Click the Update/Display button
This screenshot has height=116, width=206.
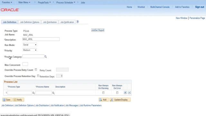120,100
